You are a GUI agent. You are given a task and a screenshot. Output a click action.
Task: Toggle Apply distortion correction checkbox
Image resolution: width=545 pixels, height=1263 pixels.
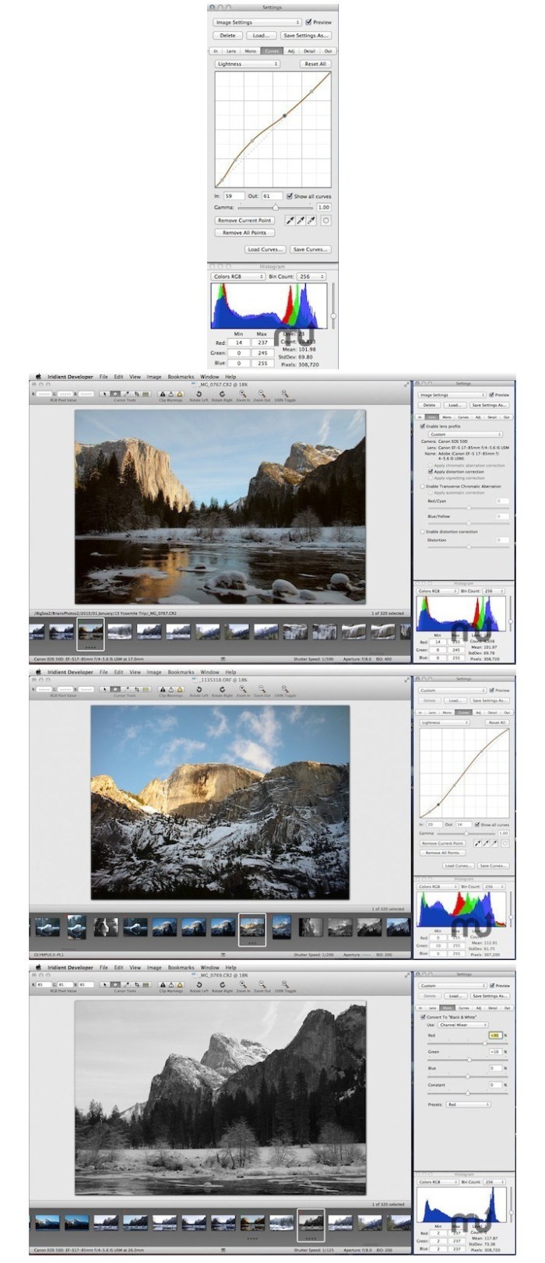click(430, 471)
